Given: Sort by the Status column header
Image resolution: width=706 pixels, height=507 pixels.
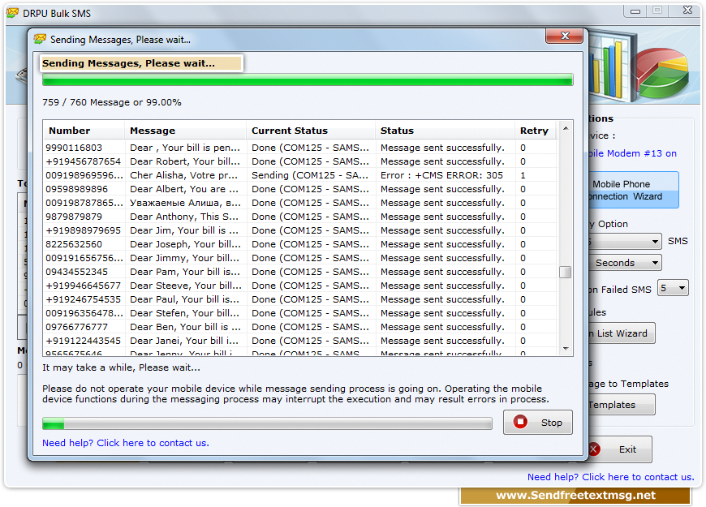Looking at the screenshot, I should [445, 131].
